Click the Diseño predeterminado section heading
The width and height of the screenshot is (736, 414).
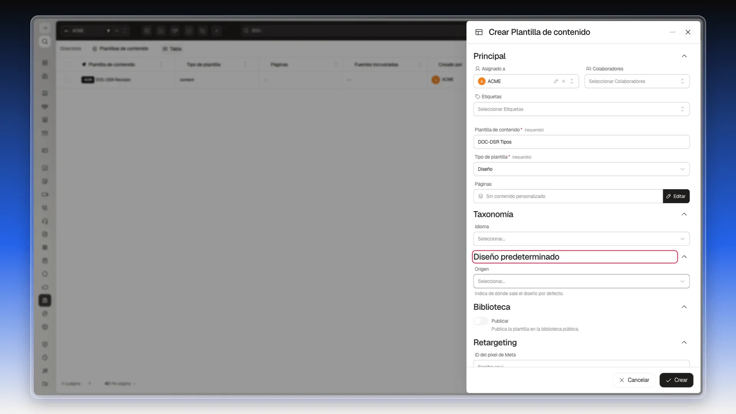[x=516, y=257]
